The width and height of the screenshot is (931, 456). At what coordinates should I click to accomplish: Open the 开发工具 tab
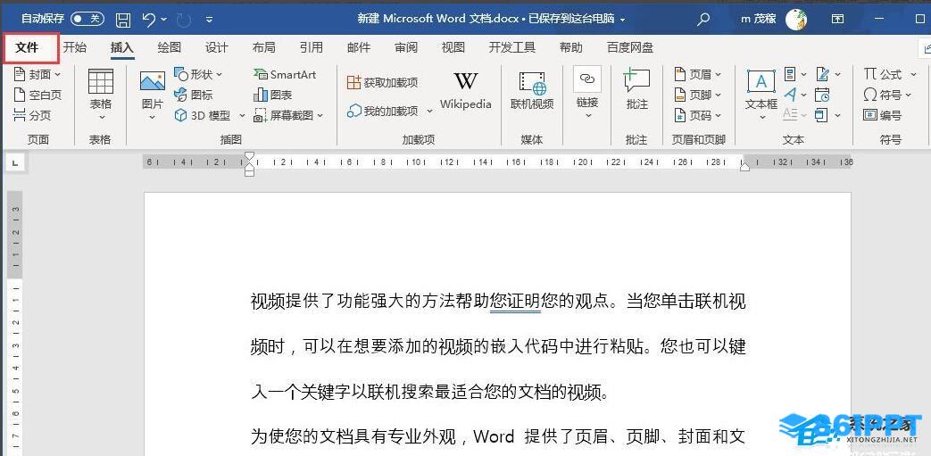click(511, 47)
